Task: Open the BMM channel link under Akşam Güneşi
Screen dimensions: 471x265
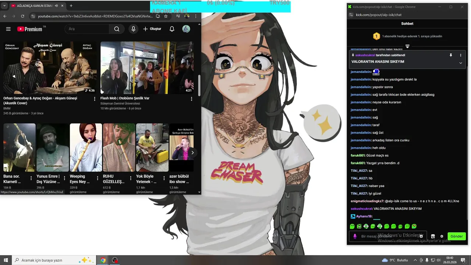Action: click(x=7, y=108)
